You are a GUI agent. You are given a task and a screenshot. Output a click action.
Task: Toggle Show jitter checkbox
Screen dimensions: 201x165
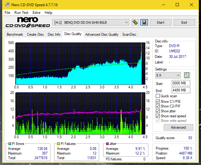(x=158, y=111)
